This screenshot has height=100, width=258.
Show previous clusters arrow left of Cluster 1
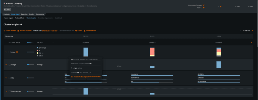click(x=53, y=43)
